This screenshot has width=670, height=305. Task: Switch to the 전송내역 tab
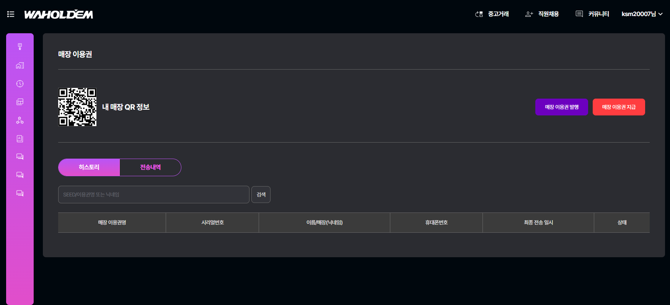tap(150, 167)
